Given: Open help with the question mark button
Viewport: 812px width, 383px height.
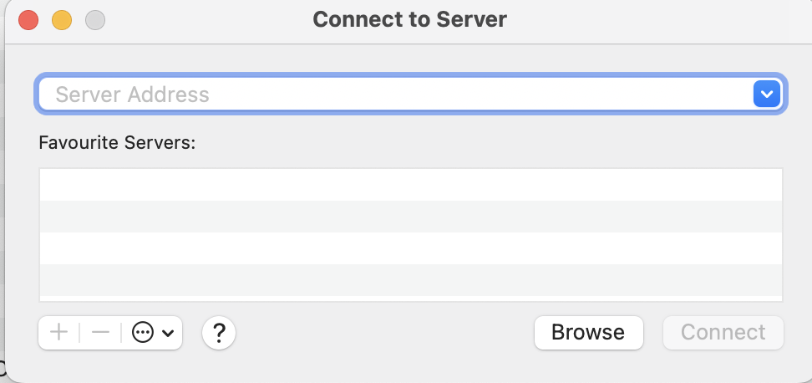Looking at the screenshot, I should pyautogui.click(x=219, y=333).
